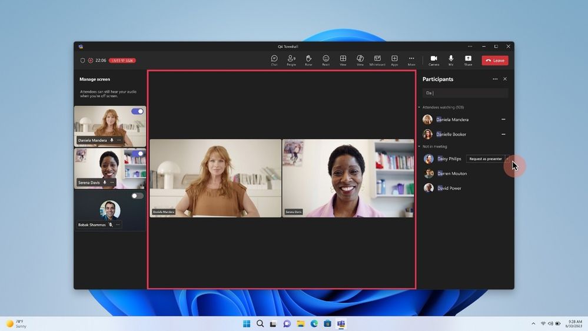Click the participant search field

coord(465,93)
